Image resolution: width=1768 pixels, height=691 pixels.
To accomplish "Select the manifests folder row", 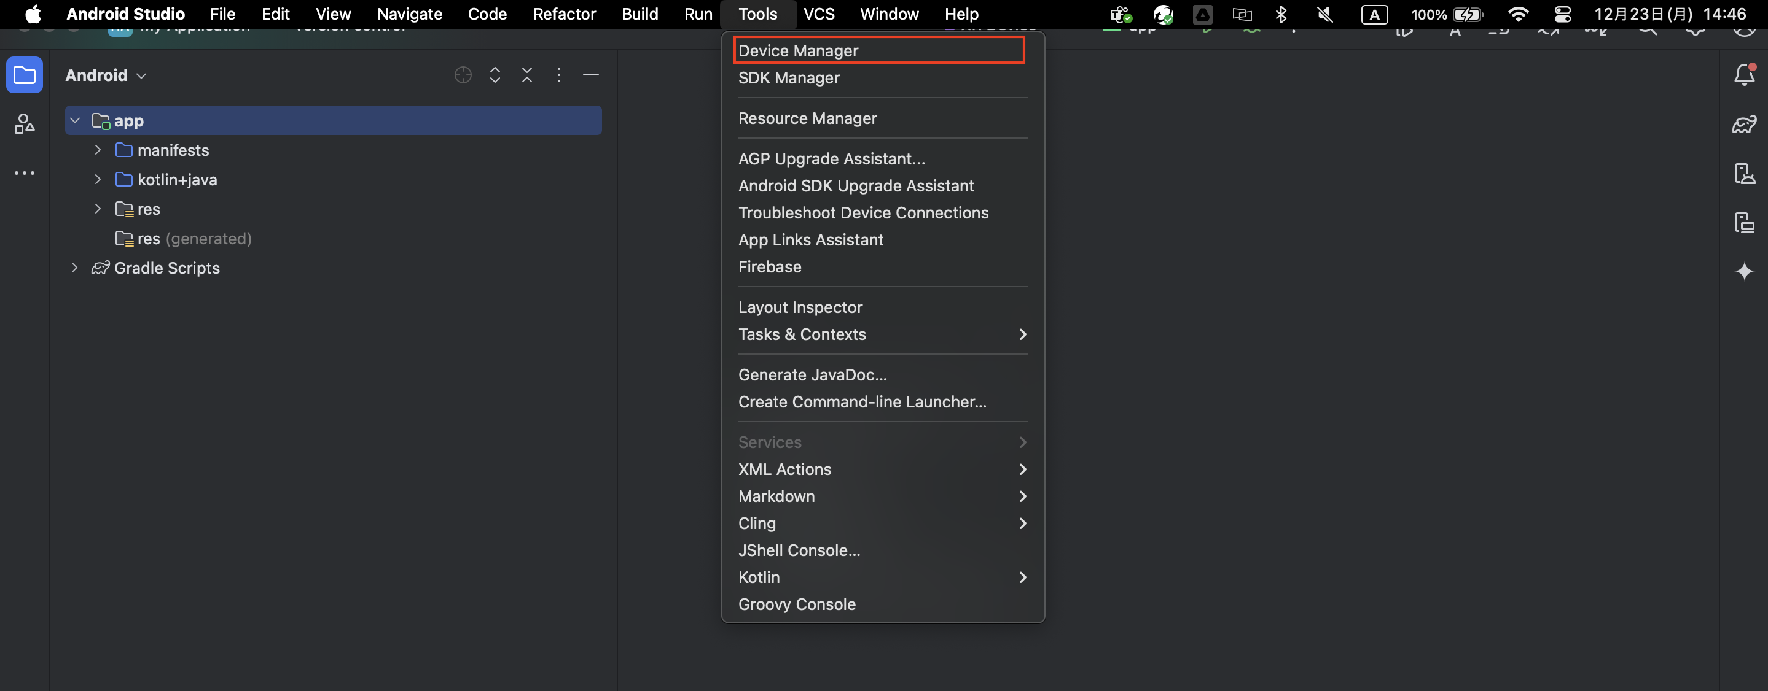I will click(334, 150).
